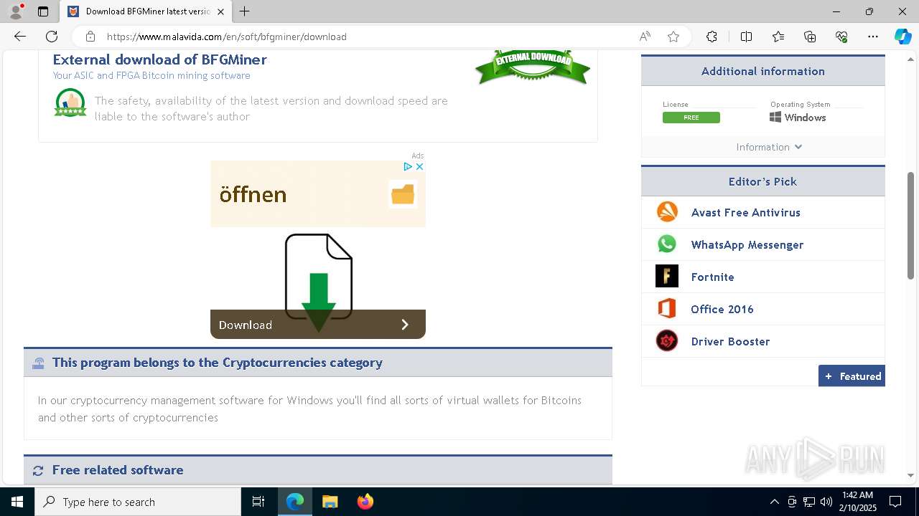Open Copilot sidebar icon
Screen dimensions: 919x516
pos(902,37)
